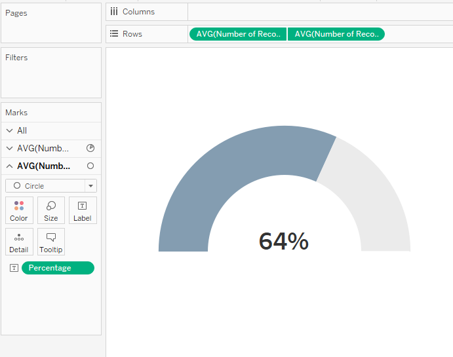Image resolution: width=453 pixels, height=357 pixels.
Task: Click the Filters shelf heading
Action: click(x=16, y=58)
